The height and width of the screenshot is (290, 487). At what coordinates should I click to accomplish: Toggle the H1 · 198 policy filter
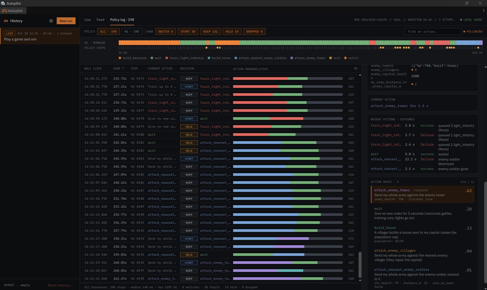(x=132, y=32)
